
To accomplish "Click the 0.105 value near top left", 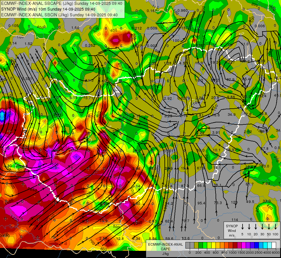I will click(x=13, y=26).
